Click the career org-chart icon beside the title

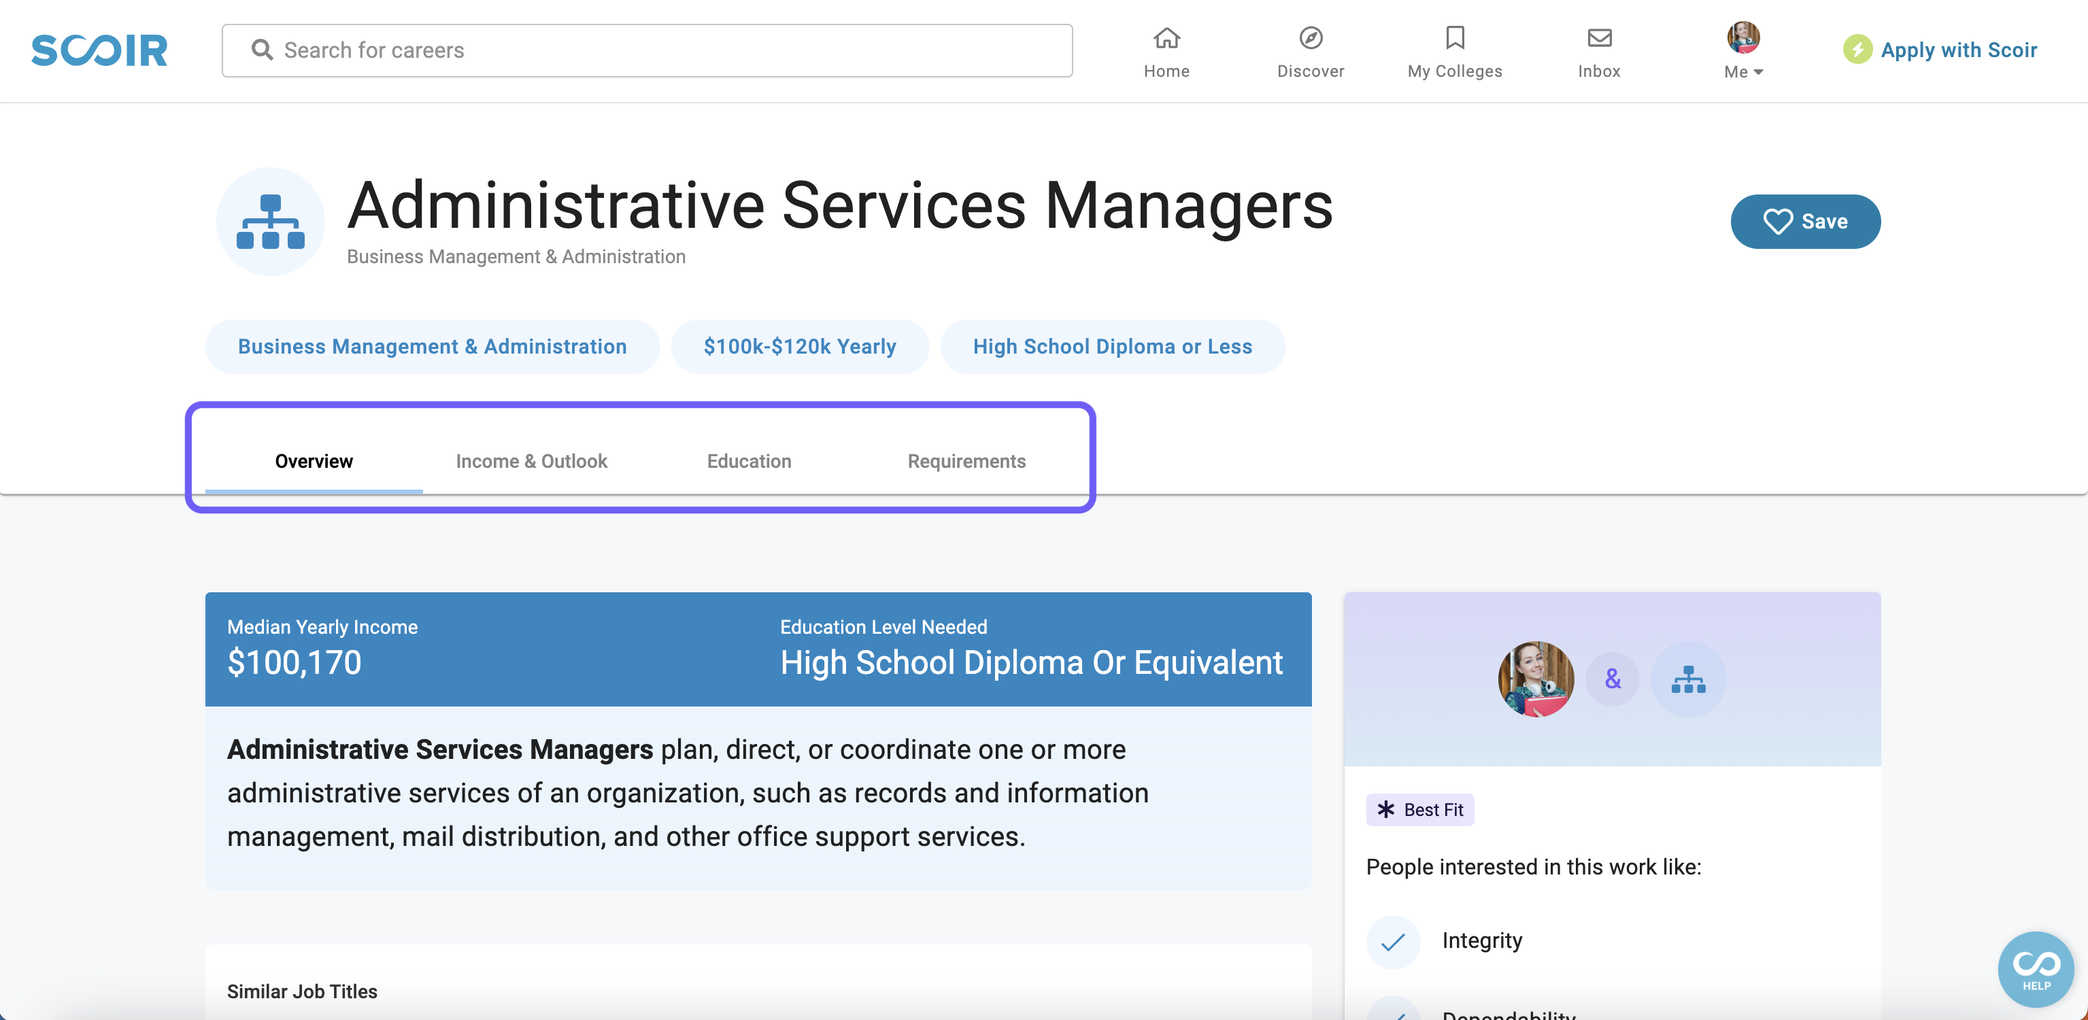tap(271, 221)
